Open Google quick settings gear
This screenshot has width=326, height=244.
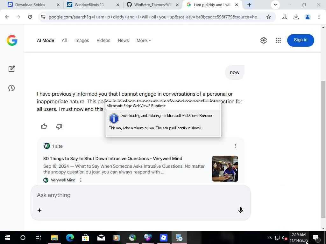[263, 40]
